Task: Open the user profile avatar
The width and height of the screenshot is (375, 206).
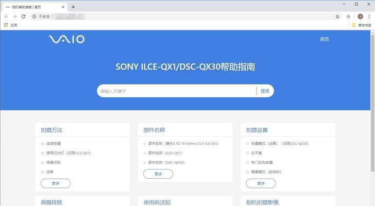Action: click(360, 16)
